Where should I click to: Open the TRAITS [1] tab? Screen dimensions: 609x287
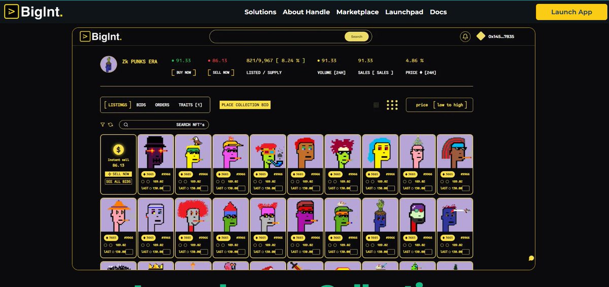click(x=190, y=105)
